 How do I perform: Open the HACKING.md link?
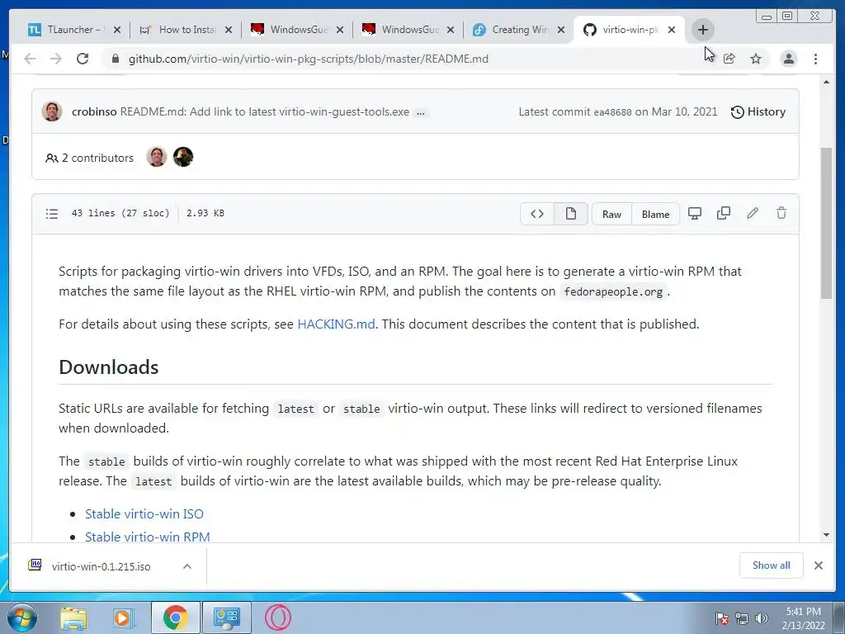pos(337,324)
